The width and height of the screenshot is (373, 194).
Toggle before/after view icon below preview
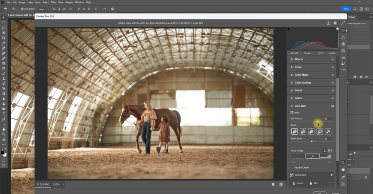point(281,184)
